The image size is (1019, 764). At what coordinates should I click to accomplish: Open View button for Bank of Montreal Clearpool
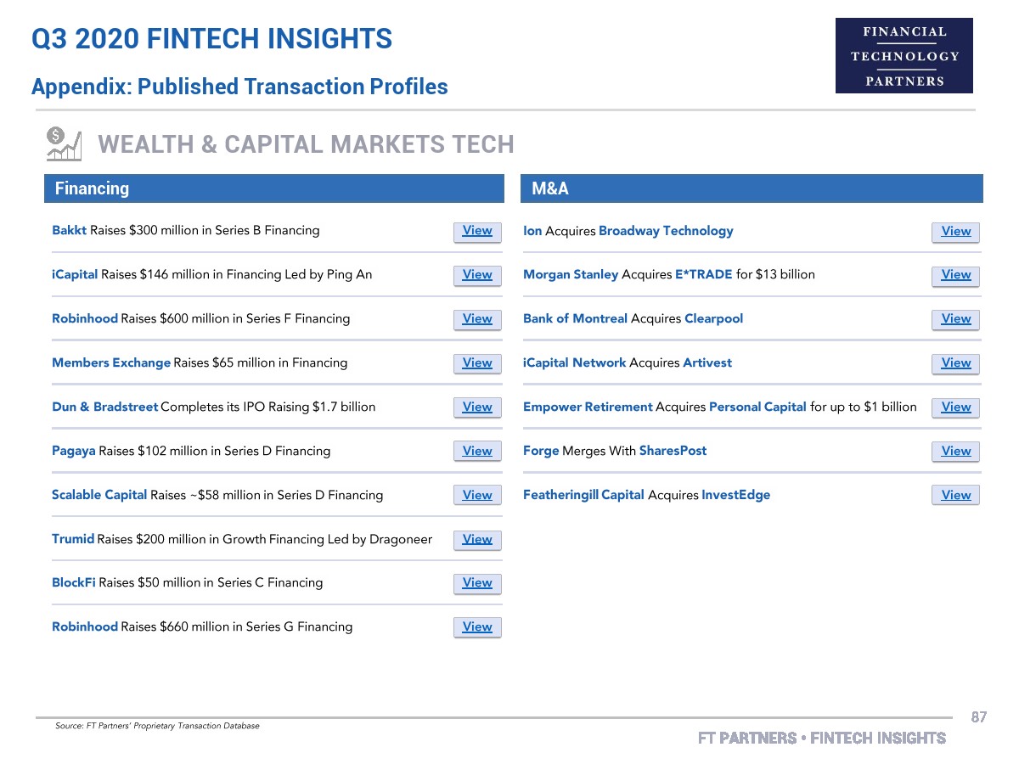(x=955, y=319)
